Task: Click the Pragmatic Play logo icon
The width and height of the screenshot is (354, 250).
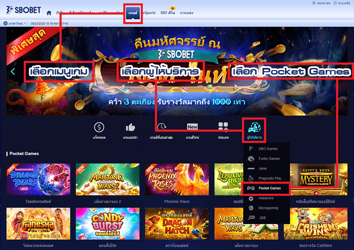Action: click(x=251, y=178)
